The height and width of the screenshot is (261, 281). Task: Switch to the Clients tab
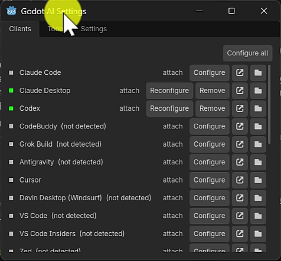tap(20, 29)
